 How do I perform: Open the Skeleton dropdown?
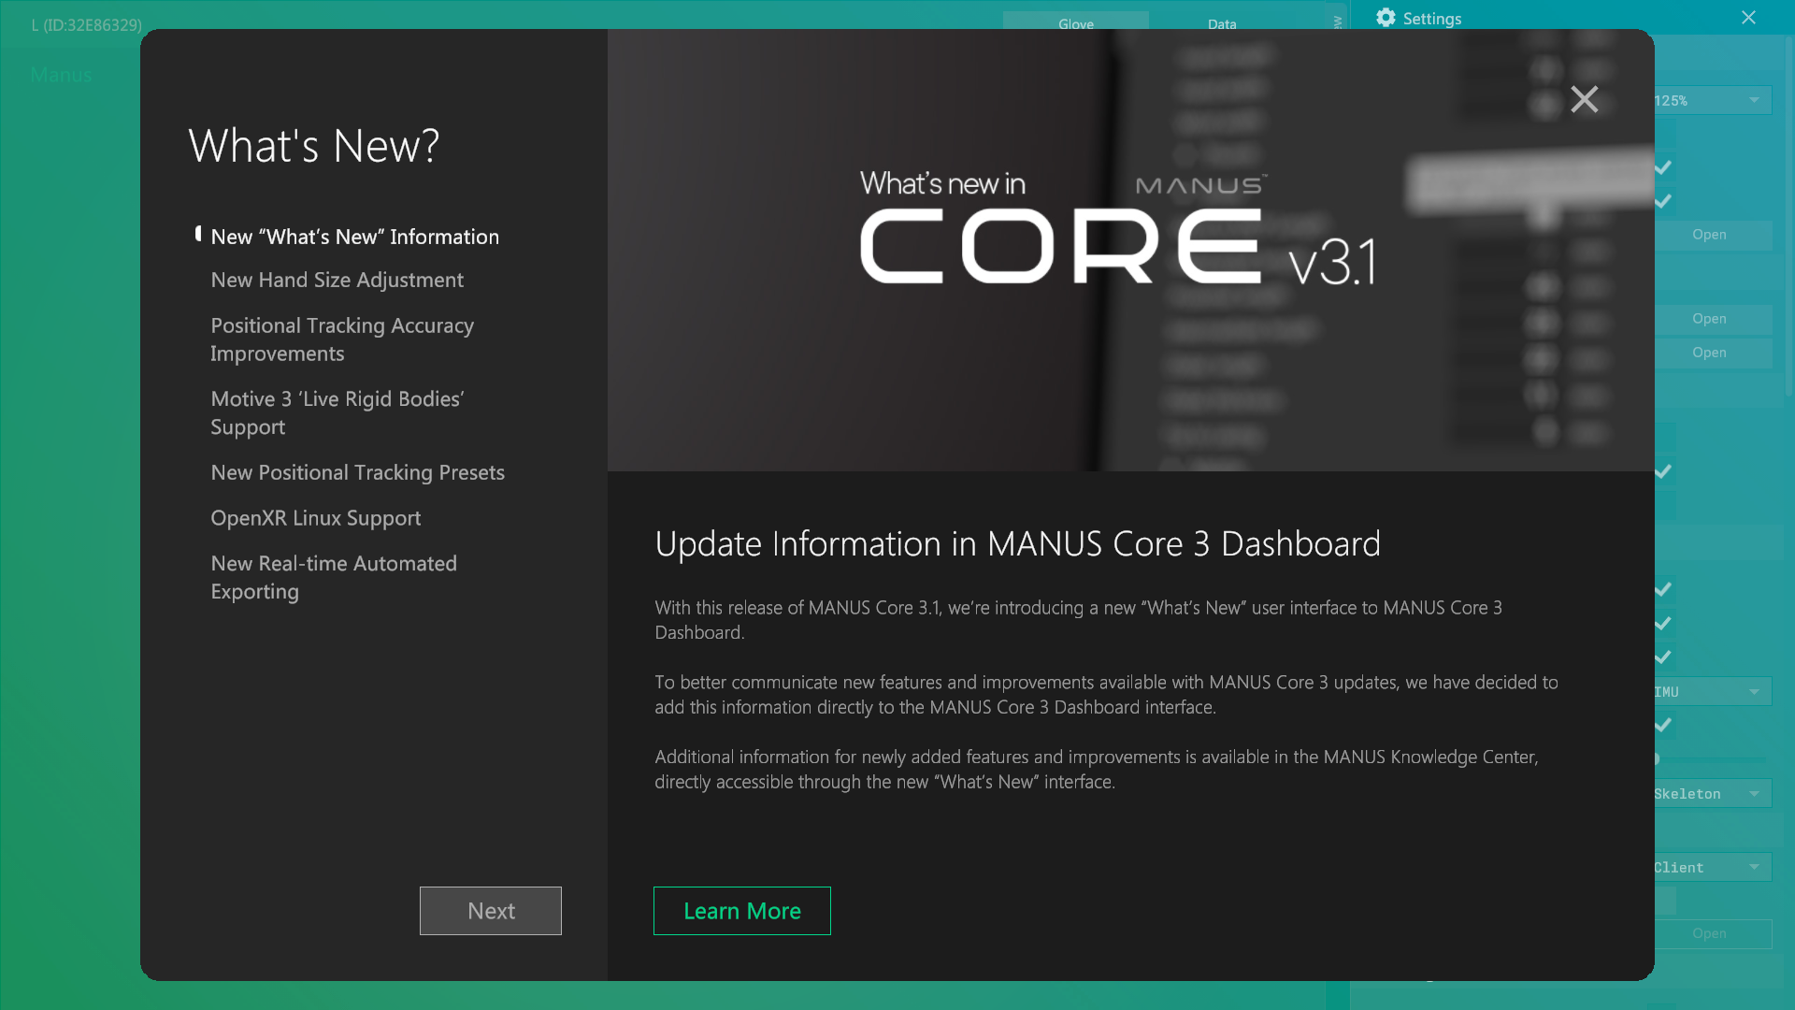pyautogui.click(x=1713, y=793)
